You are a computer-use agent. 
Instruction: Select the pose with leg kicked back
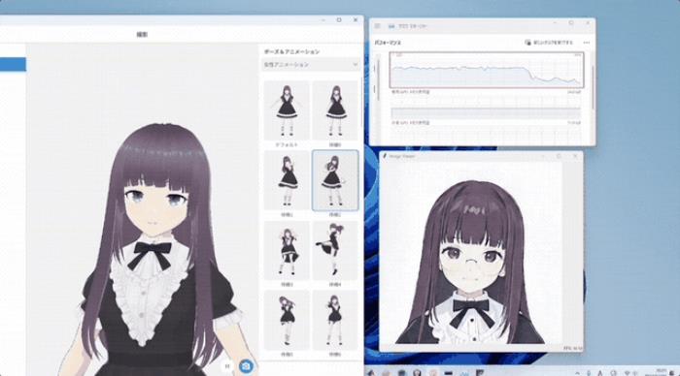335,251
